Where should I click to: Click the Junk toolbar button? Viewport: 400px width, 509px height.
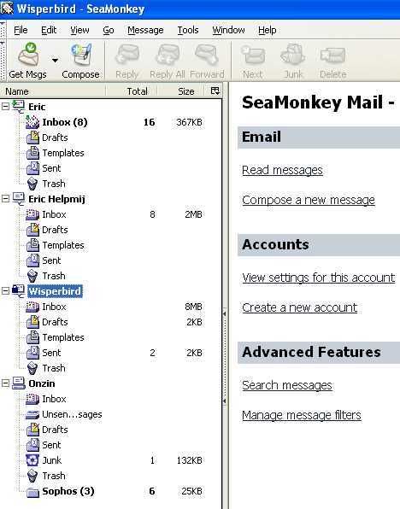(x=293, y=61)
